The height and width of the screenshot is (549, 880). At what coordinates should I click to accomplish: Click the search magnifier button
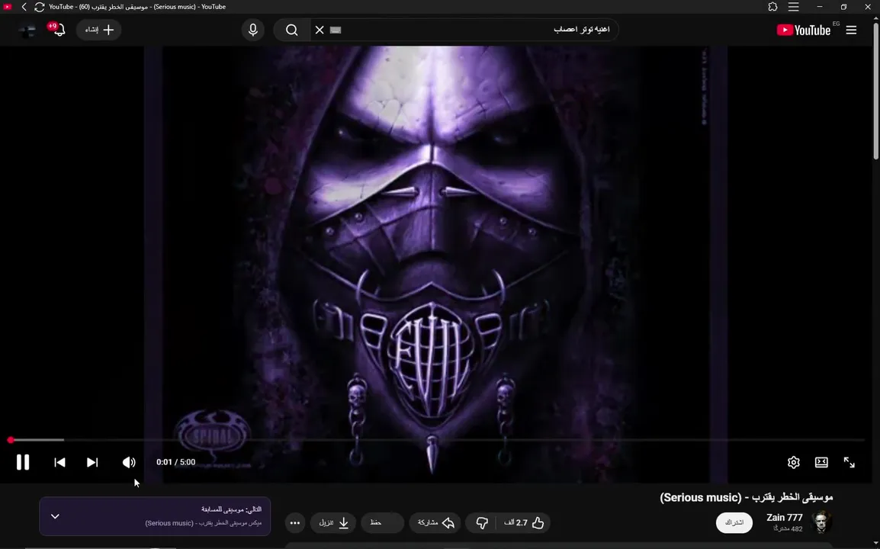(292, 30)
